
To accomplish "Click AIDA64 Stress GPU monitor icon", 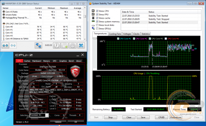I will [93, 28].
